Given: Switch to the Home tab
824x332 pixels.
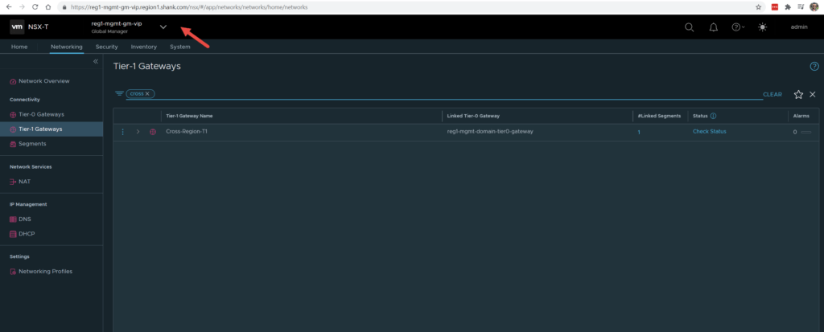Looking at the screenshot, I should click(19, 47).
